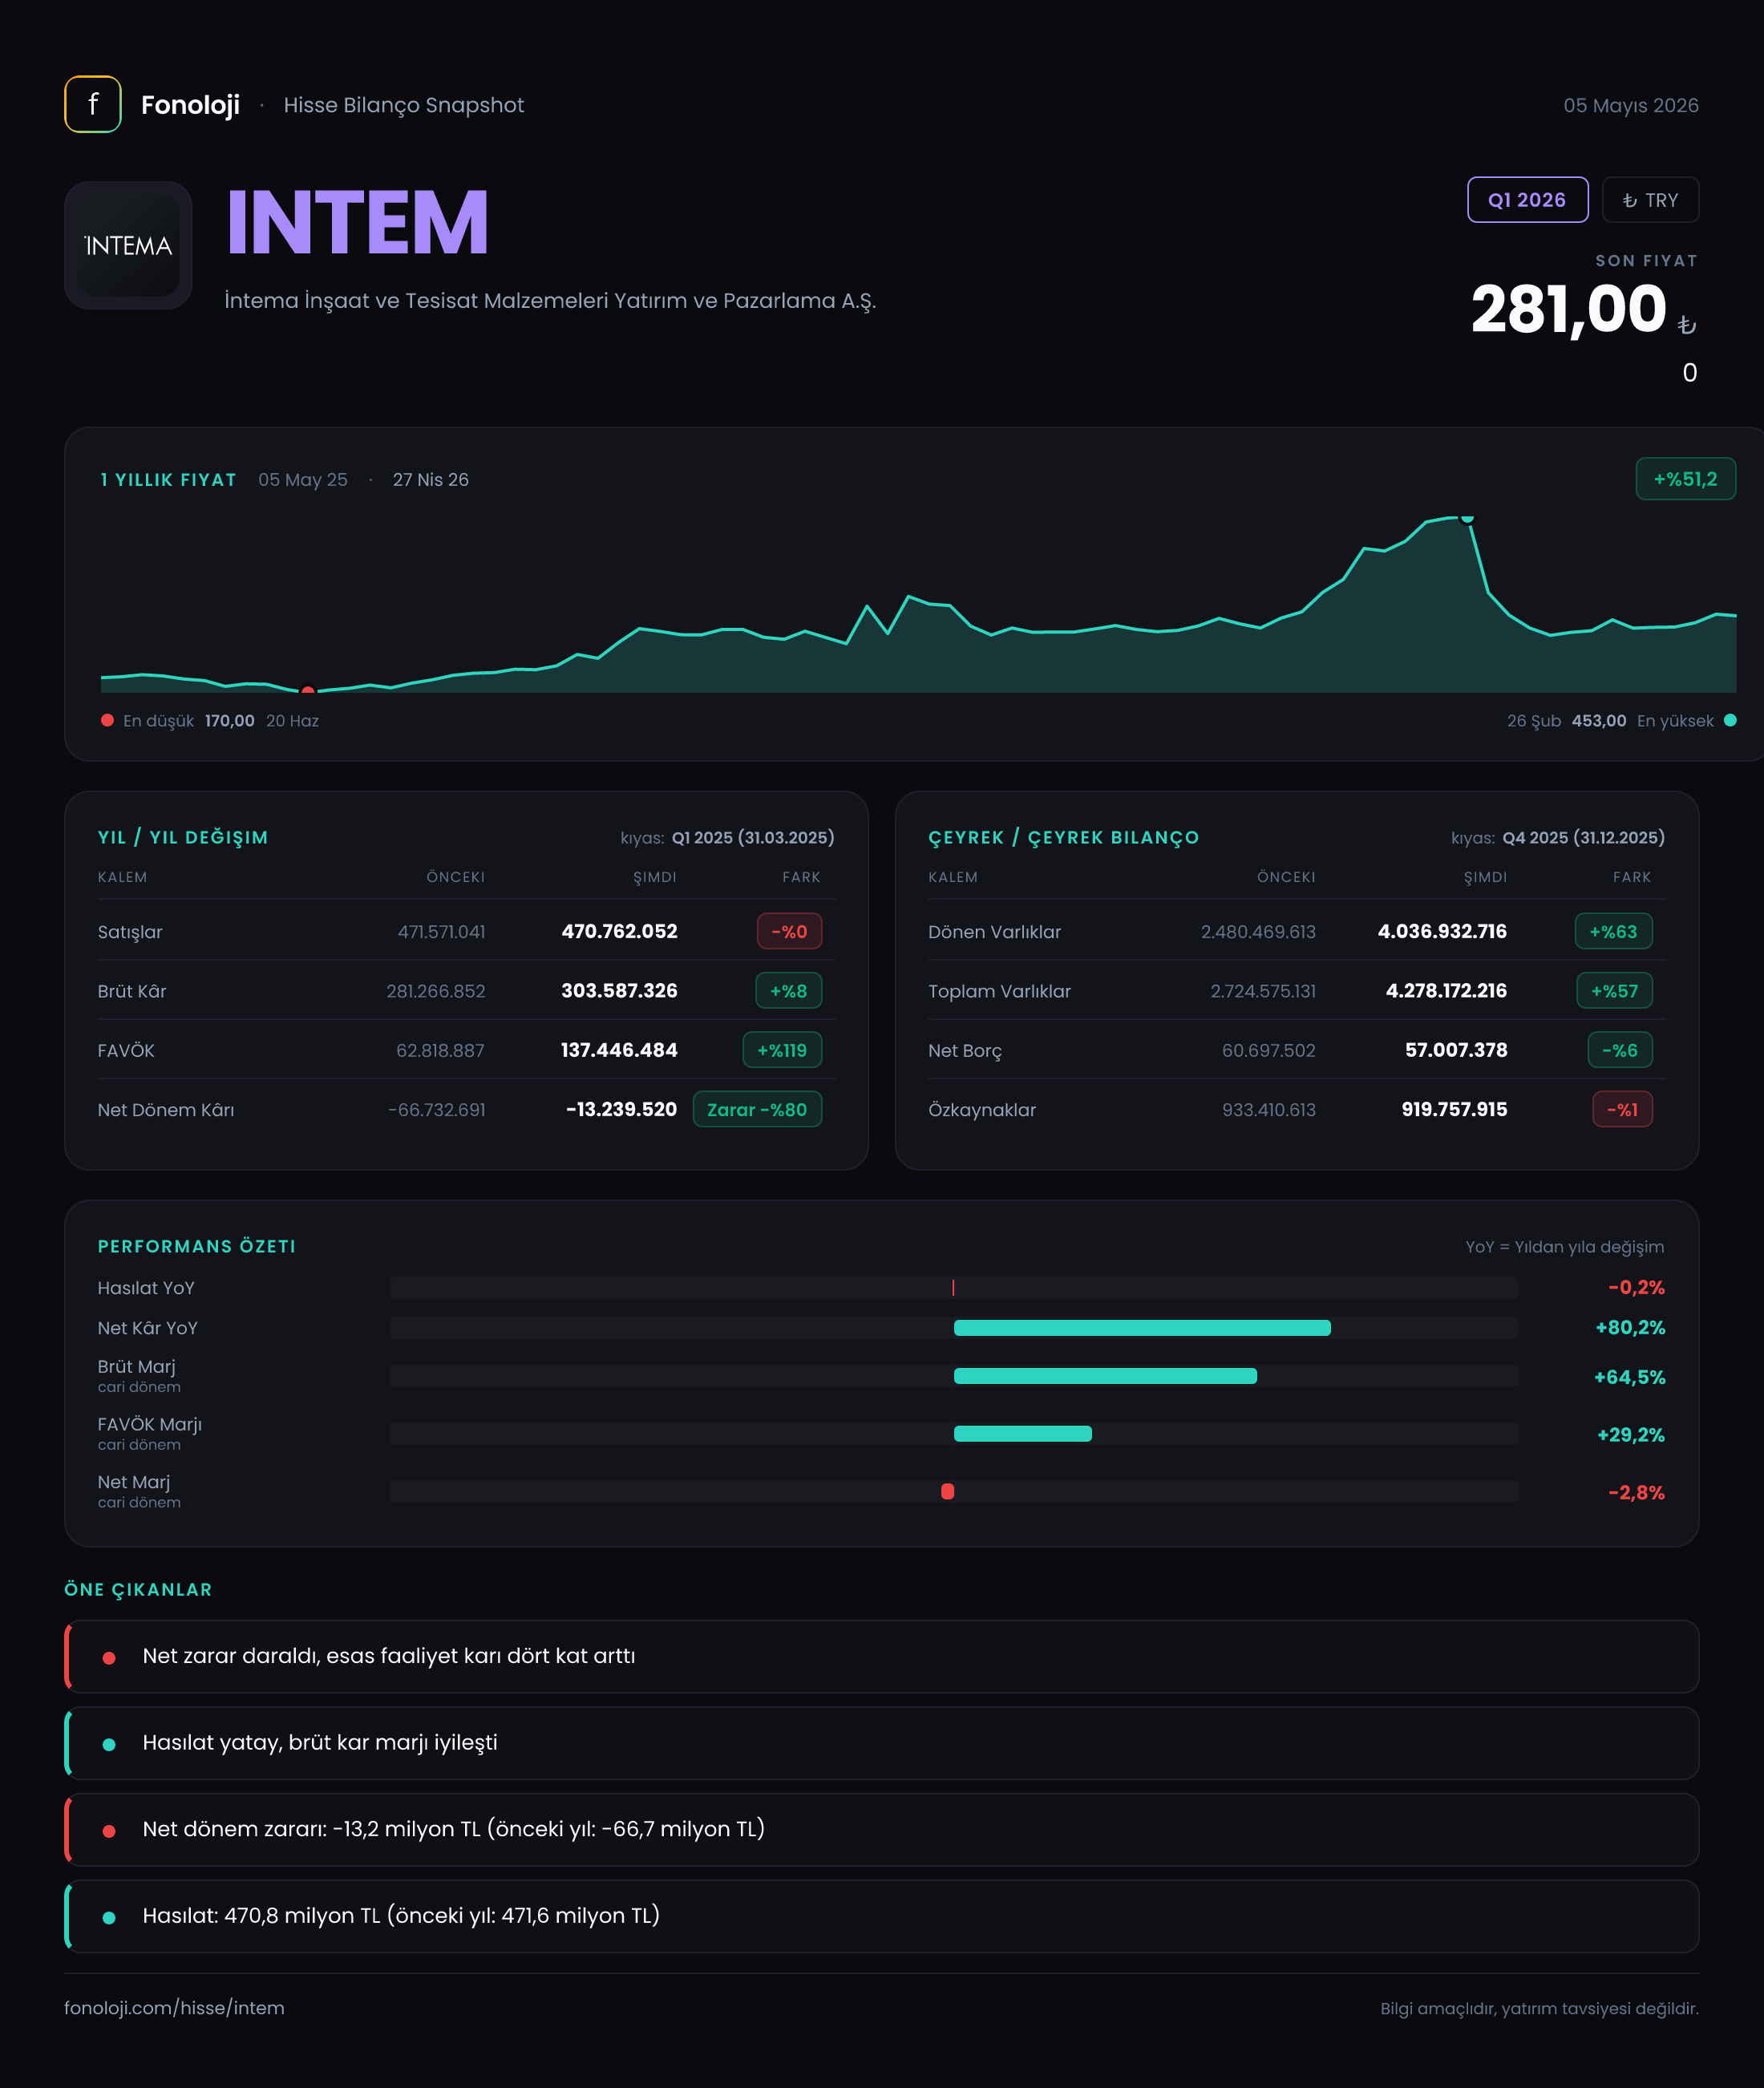Click the FAVÖK +%119 badge
The image size is (1764, 2088).
tap(782, 1050)
